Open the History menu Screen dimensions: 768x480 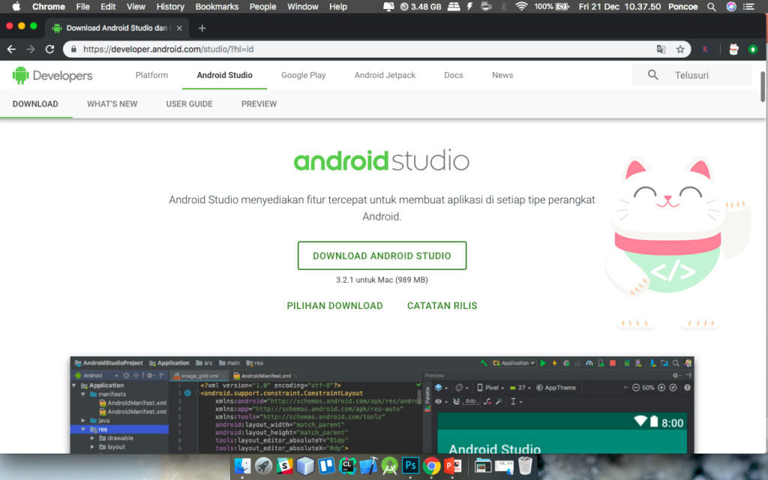(x=170, y=6)
